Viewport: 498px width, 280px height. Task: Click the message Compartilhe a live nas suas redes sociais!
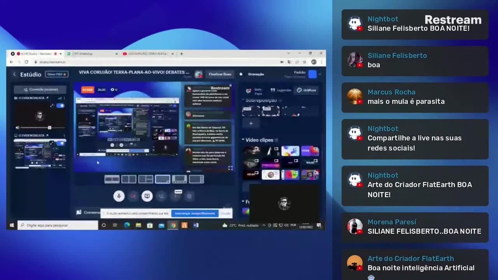(x=415, y=143)
